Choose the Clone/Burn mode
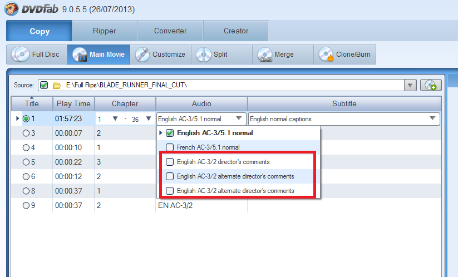The height and width of the screenshot is (277, 458). coord(344,55)
